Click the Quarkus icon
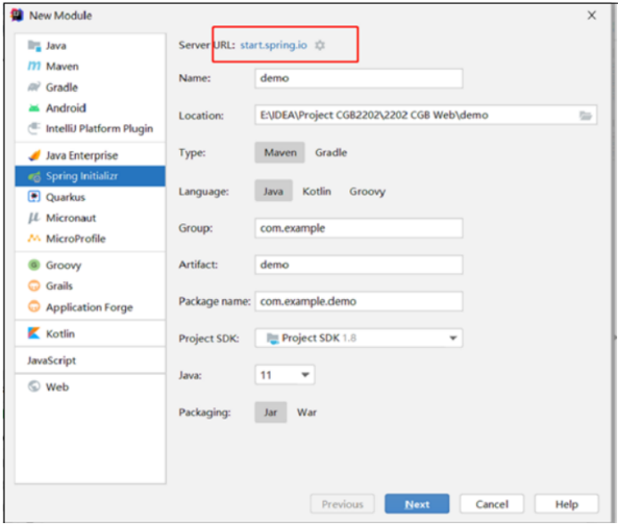Image resolution: width=618 pixels, height=524 pixels. 34,196
